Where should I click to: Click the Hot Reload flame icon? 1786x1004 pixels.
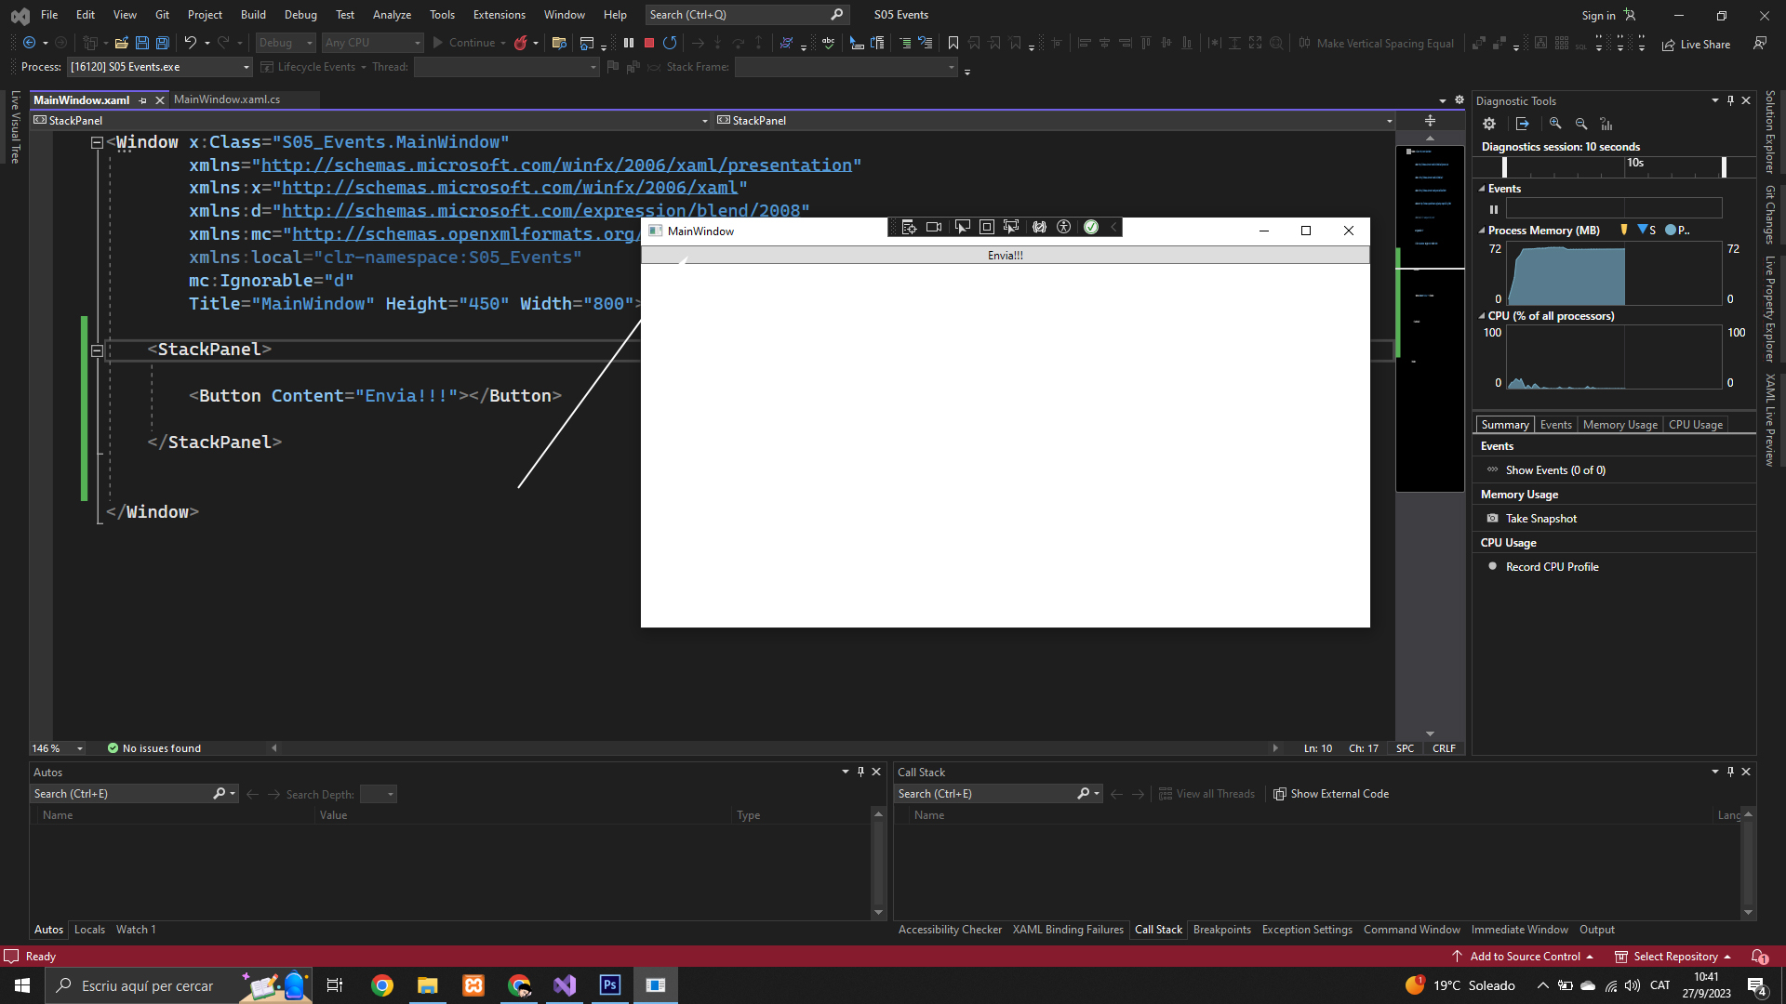click(x=521, y=43)
